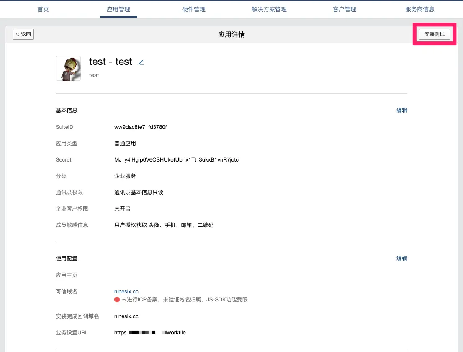Click the 应用详情 page title
This screenshot has width=463, height=352.
coord(232,34)
